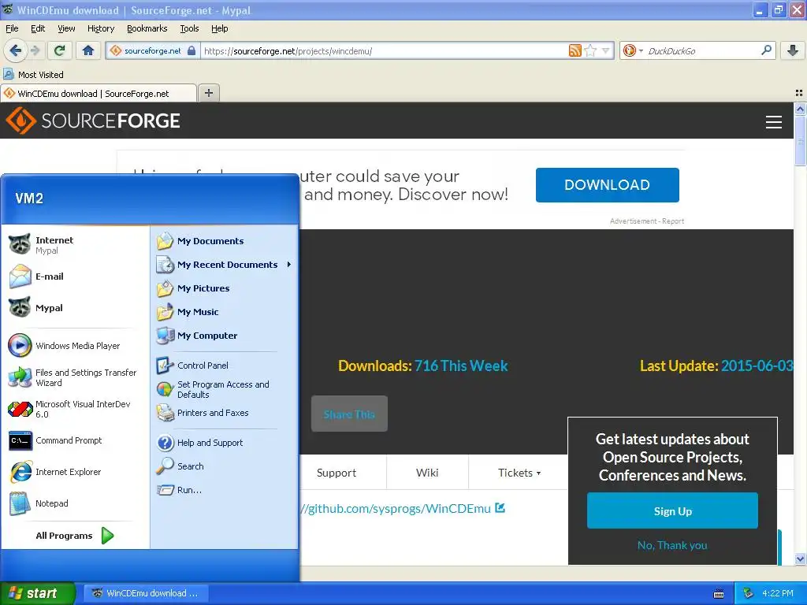Click the Windows start button
The image size is (807, 605).
tap(38, 593)
